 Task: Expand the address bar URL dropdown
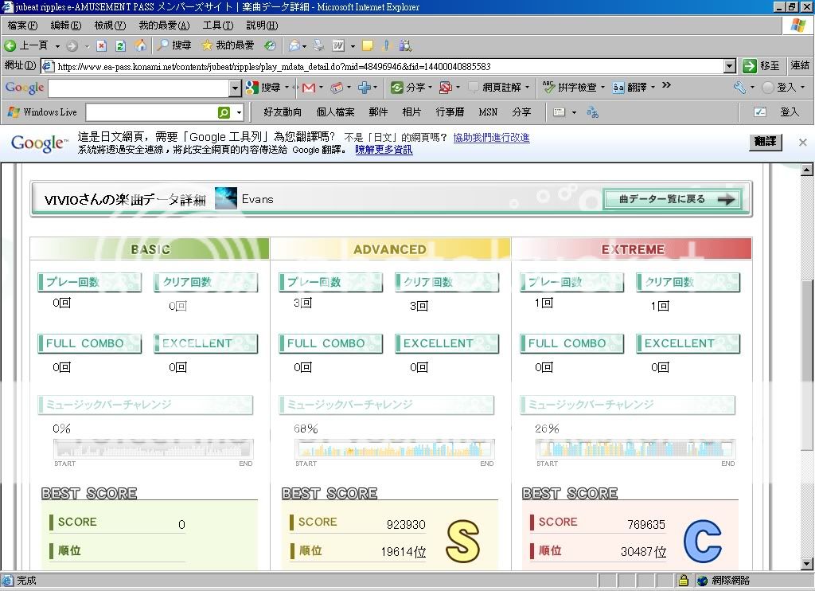tap(730, 66)
